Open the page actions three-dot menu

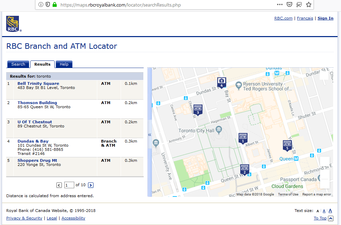pyautogui.click(x=280, y=4)
